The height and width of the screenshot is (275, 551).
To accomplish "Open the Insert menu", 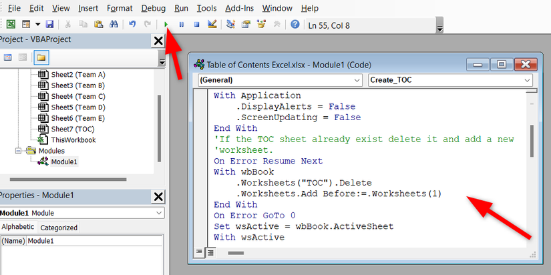I will pyautogui.click(x=88, y=8).
